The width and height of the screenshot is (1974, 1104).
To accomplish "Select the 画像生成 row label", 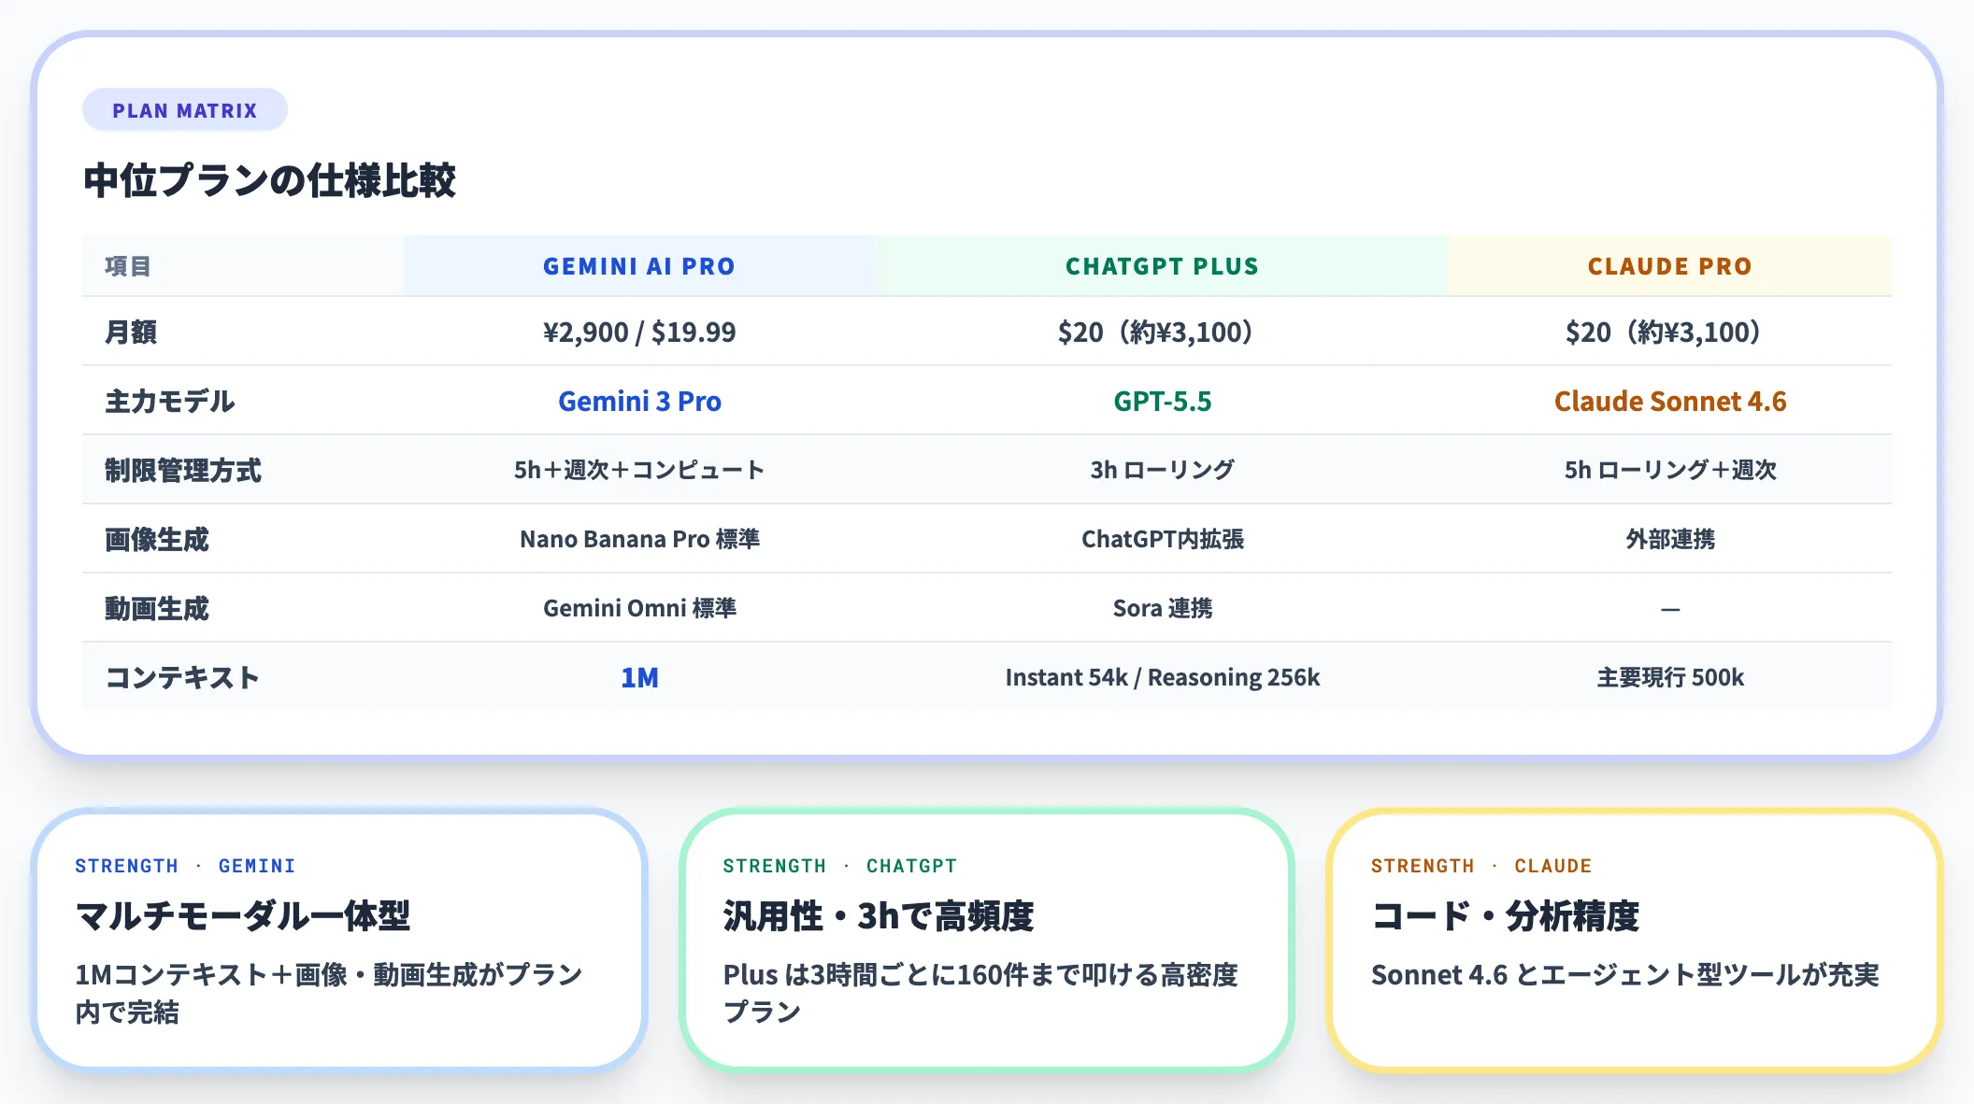I will click(x=157, y=539).
